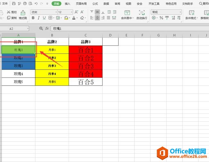Image resolution: width=209 pixels, height=162 pixels.
Task: Switch to the 视图 tab
Action: [128, 4]
